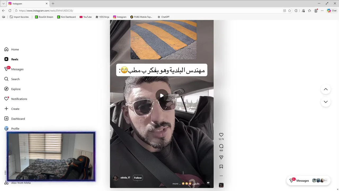Like the reel with heart icon
This screenshot has height=191, width=339.
tap(221, 135)
